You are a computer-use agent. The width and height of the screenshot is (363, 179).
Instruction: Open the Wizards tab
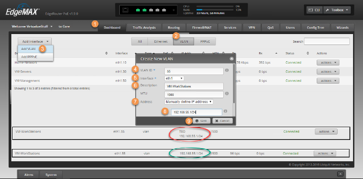pyautogui.click(x=343, y=28)
